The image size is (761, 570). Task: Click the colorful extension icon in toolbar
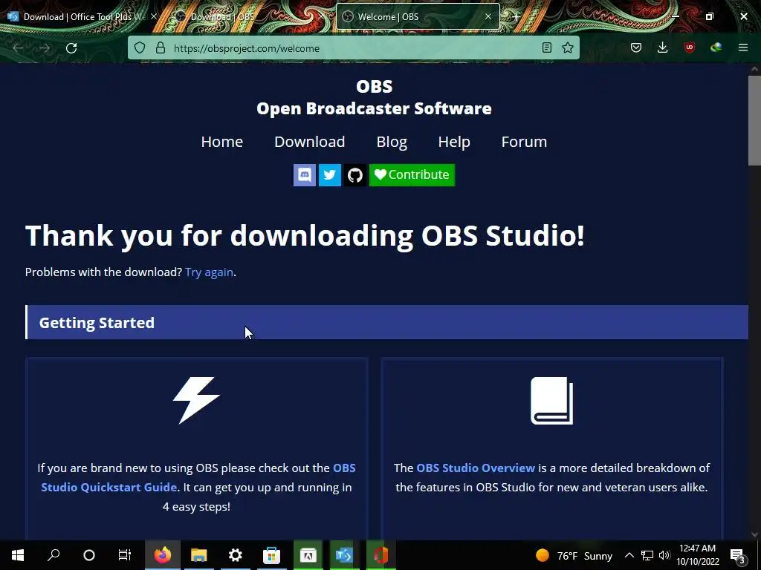click(716, 47)
